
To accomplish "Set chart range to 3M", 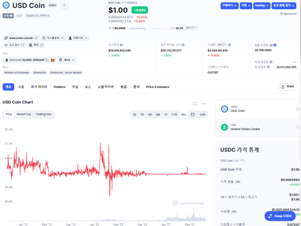I will tap(158, 114).
